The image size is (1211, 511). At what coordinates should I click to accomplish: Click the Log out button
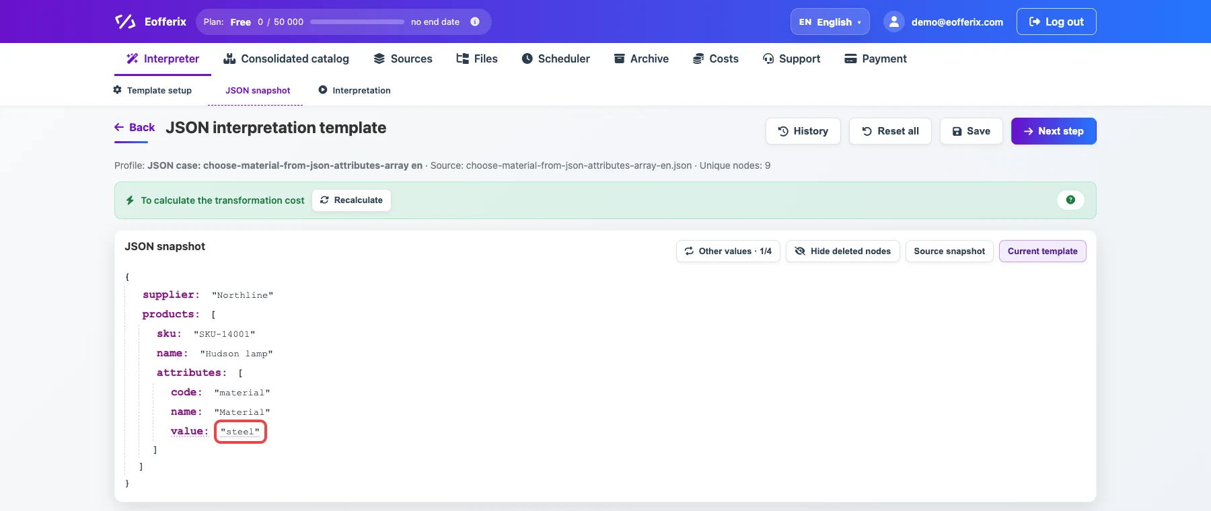pos(1056,22)
